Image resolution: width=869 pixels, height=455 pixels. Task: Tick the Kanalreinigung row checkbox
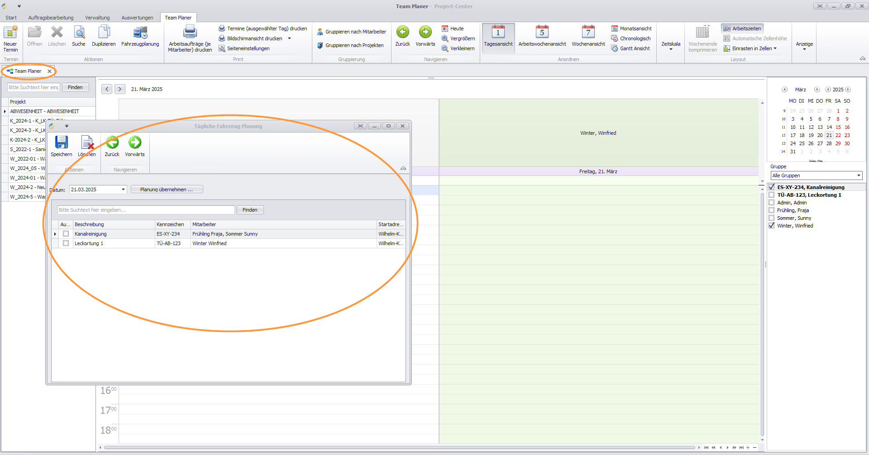(66, 234)
